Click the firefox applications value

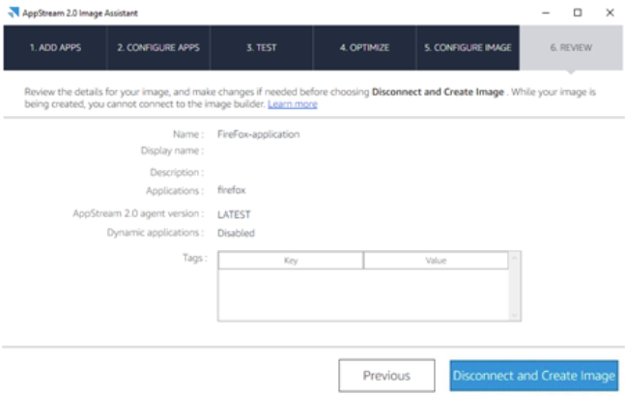click(232, 190)
